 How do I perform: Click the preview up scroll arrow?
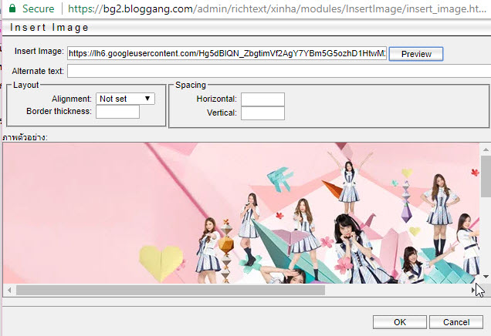[x=486, y=150]
